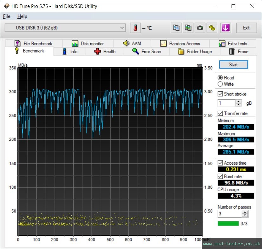The height and width of the screenshot is (249, 262).
Task: Switch to Random Access tab
Action: tap(180, 43)
